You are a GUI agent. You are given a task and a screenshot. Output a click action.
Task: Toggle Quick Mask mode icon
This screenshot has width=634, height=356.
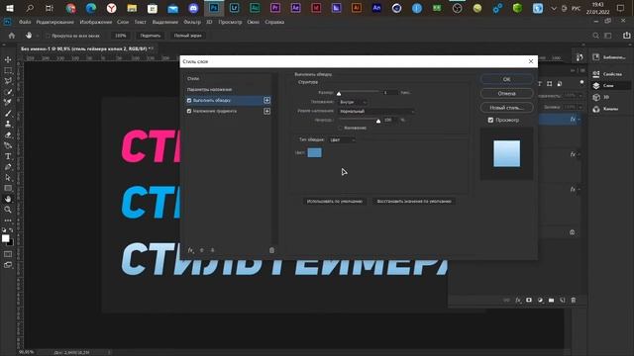coord(8,254)
